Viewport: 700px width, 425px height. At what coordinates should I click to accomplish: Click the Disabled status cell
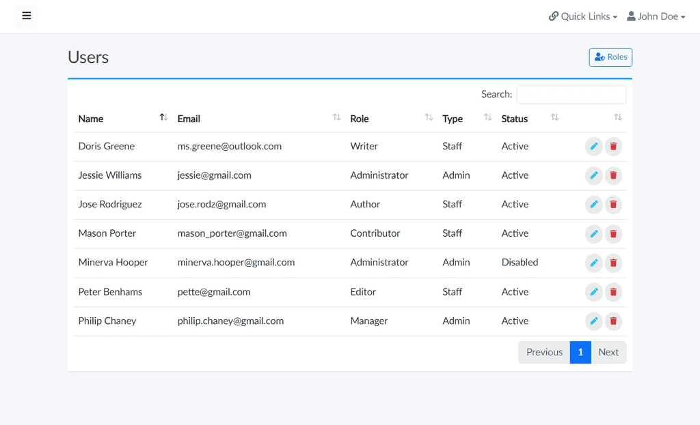520,263
